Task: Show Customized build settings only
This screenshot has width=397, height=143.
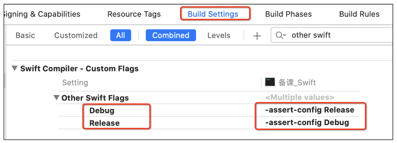Action: tap(76, 35)
